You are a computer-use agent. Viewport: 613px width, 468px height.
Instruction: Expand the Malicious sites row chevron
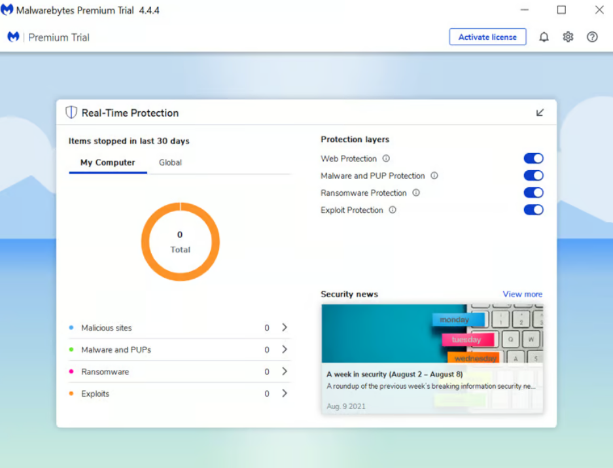285,327
